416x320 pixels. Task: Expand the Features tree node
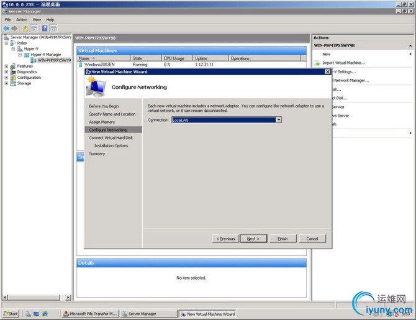pos(6,66)
